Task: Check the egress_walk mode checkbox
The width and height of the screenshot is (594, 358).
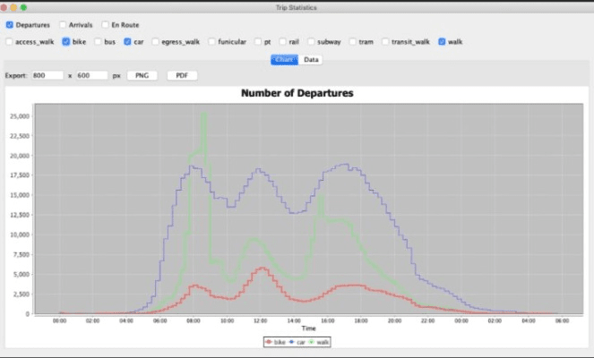Action: [155, 41]
